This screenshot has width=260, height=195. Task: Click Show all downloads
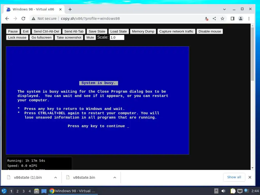tap(234, 177)
